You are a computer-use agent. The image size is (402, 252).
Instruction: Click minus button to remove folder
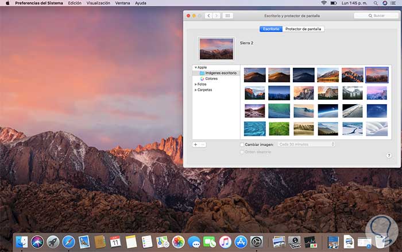coord(203,144)
